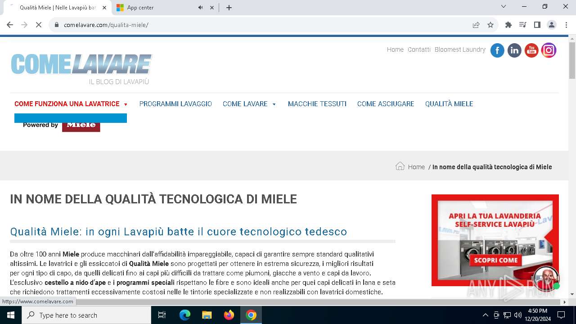
Task: Launch Microsoft Edge from taskbar
Action: [185, 315]
